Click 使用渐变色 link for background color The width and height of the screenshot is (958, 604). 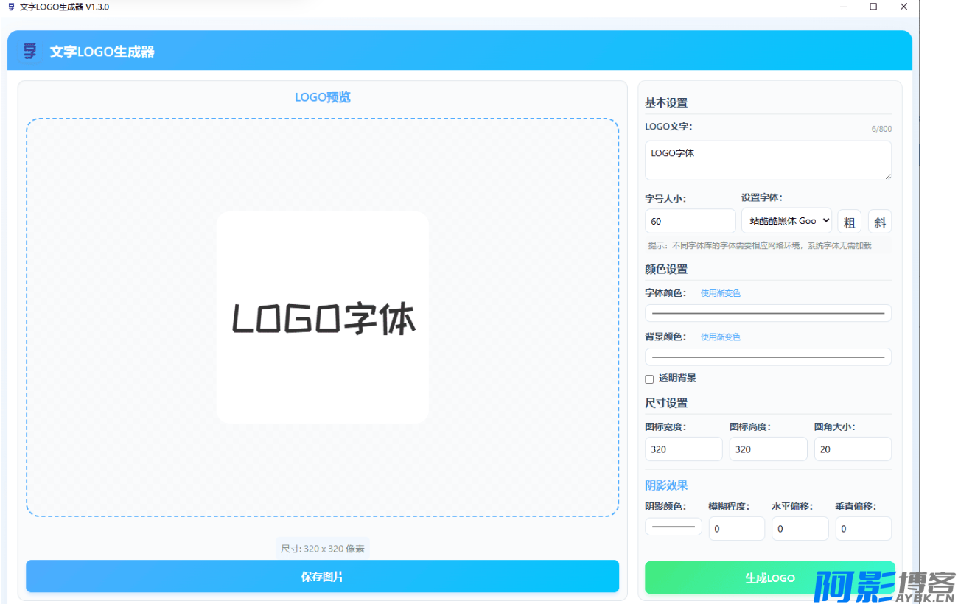pos(720,337)
